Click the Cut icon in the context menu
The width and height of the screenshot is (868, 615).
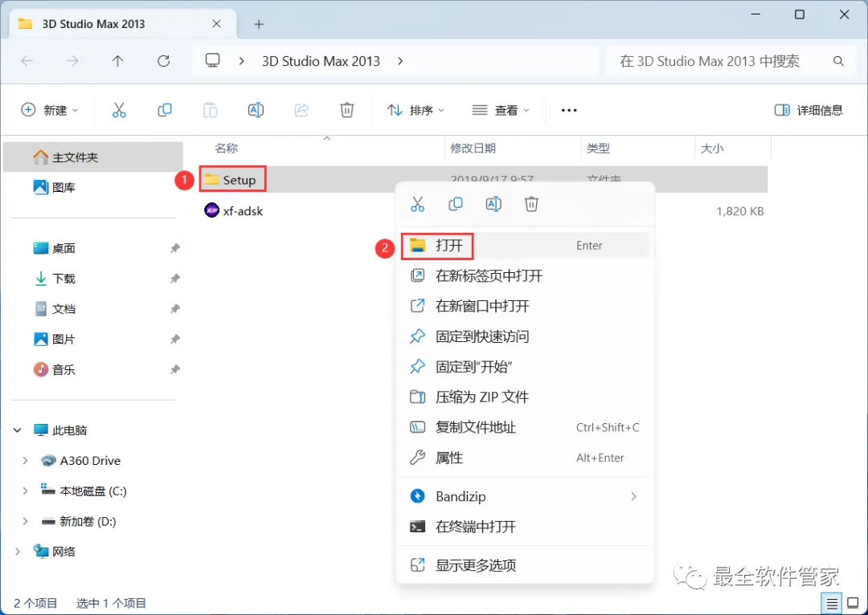point(417,204)
